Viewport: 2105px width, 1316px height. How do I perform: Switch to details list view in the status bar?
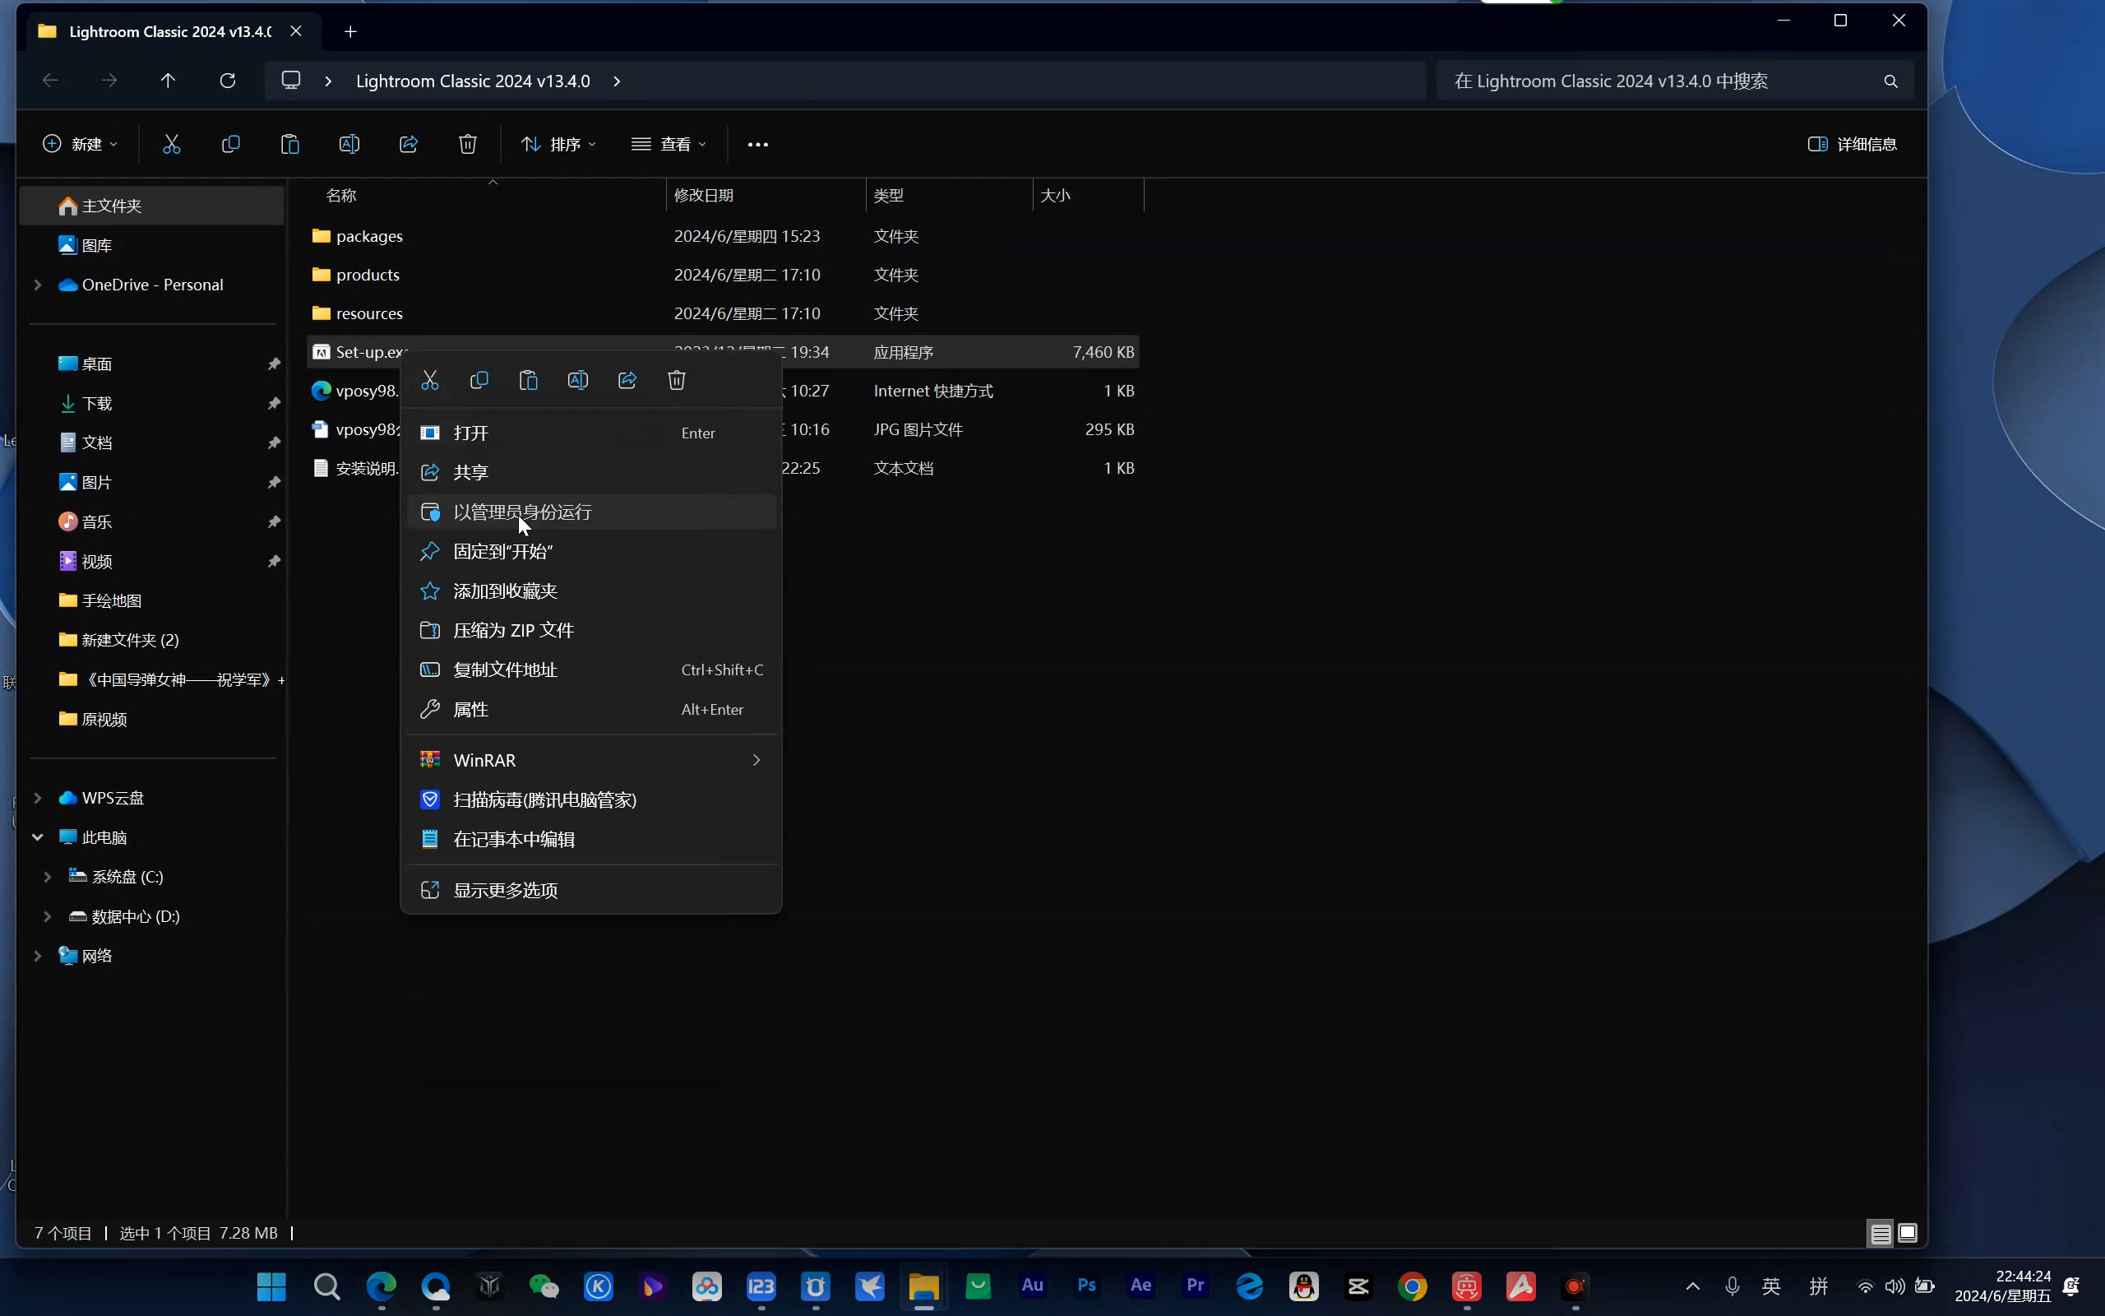click(1880, 1232)
